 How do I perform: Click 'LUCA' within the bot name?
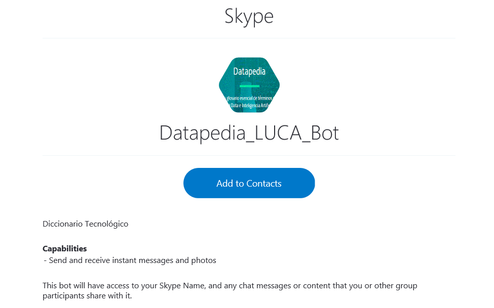tap(278, 134)
